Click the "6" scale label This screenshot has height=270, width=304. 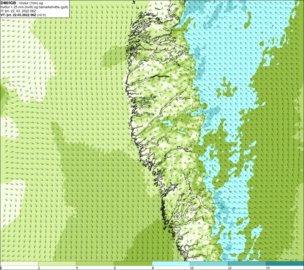(115, 268)
